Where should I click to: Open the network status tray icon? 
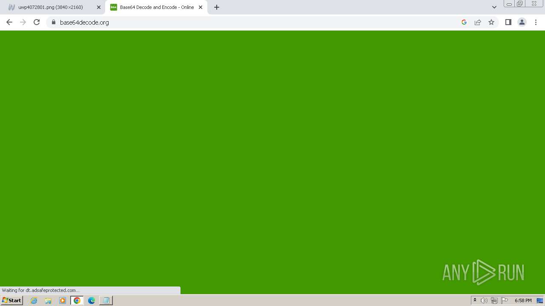[x=494, y=300]
